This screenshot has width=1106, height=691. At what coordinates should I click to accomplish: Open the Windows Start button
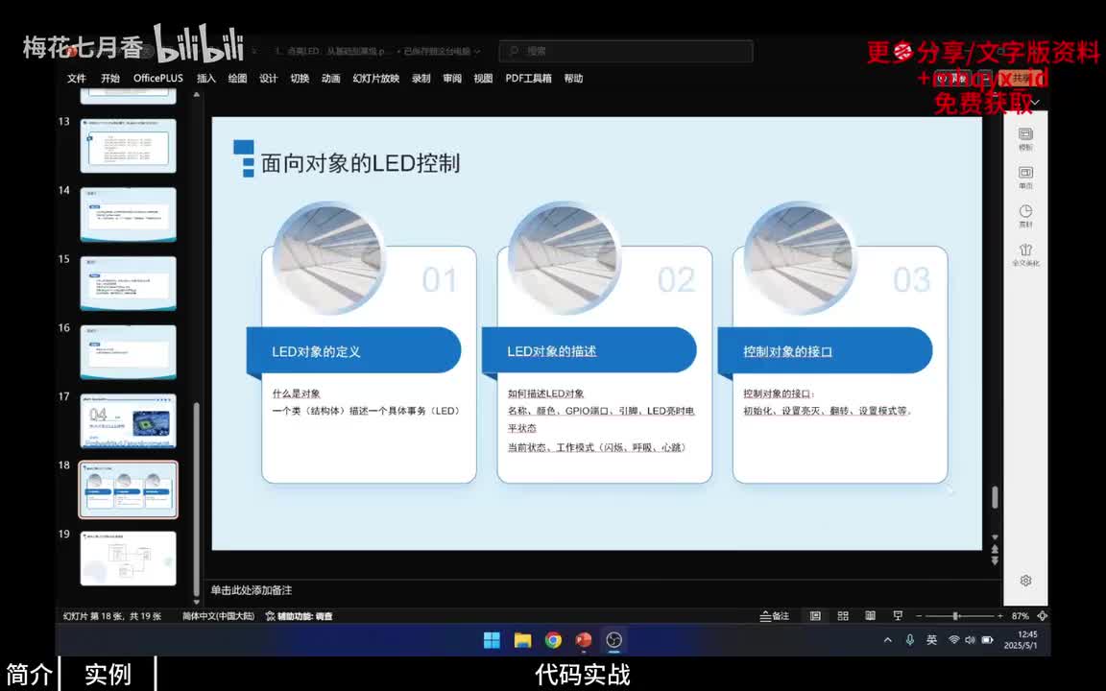(x=492, y=639)
